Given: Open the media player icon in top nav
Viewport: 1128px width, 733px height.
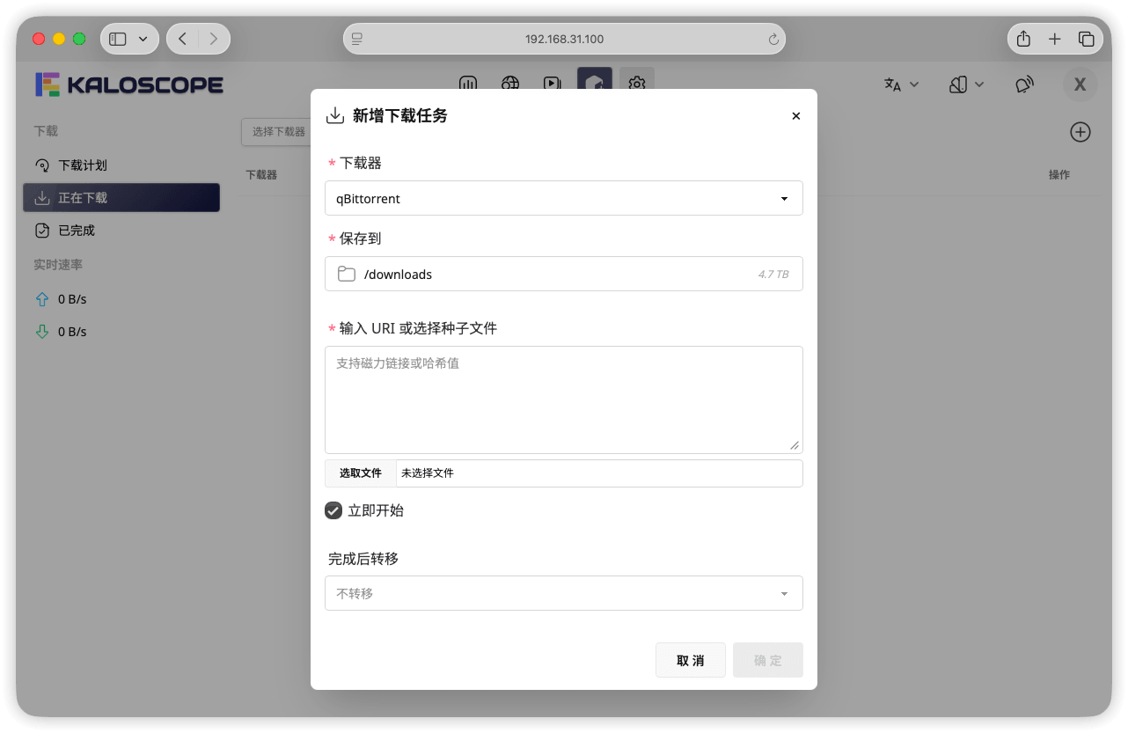Looking at the screenshot, I should pos(553,84).
